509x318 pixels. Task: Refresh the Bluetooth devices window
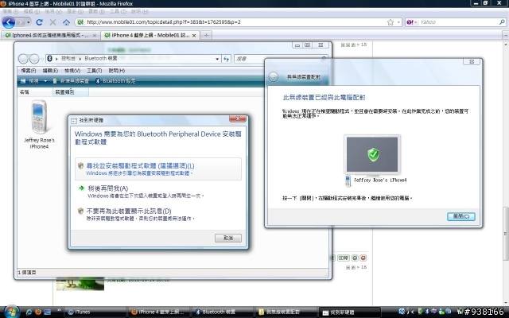click(226, 59)
